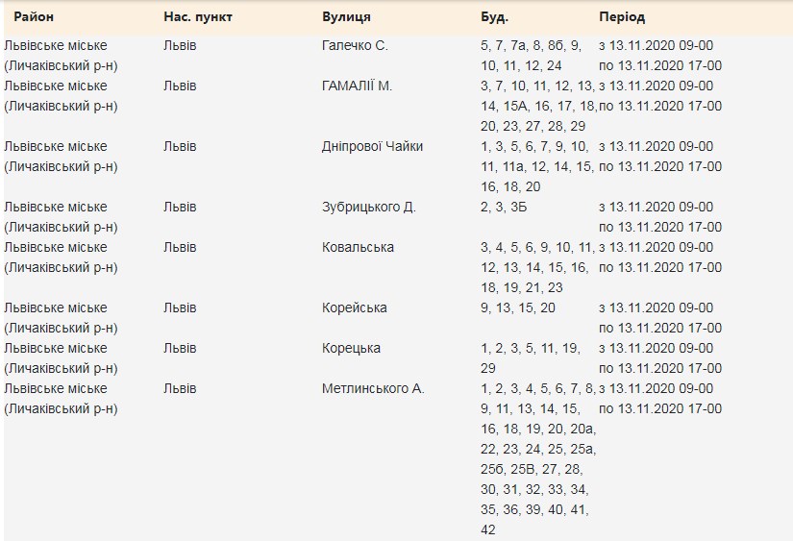Click the Ковальська street name
This screenshot has height=541, width=793.
(358, 247)
